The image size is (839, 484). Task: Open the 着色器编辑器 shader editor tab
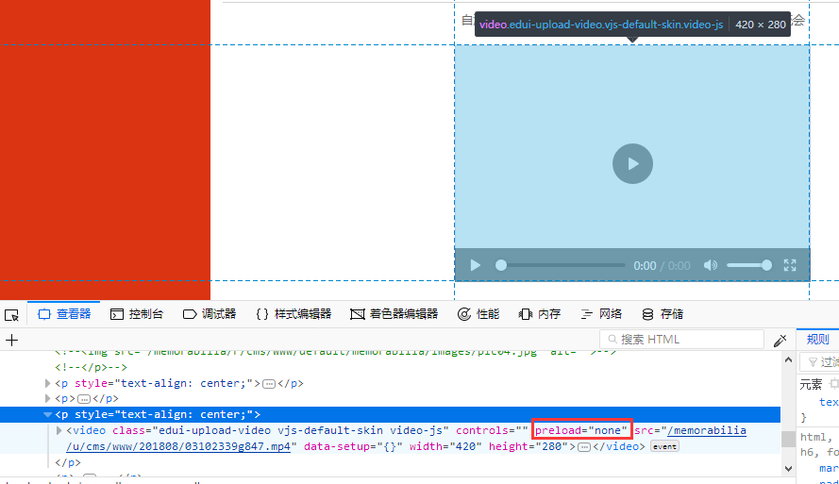point(394,314)
